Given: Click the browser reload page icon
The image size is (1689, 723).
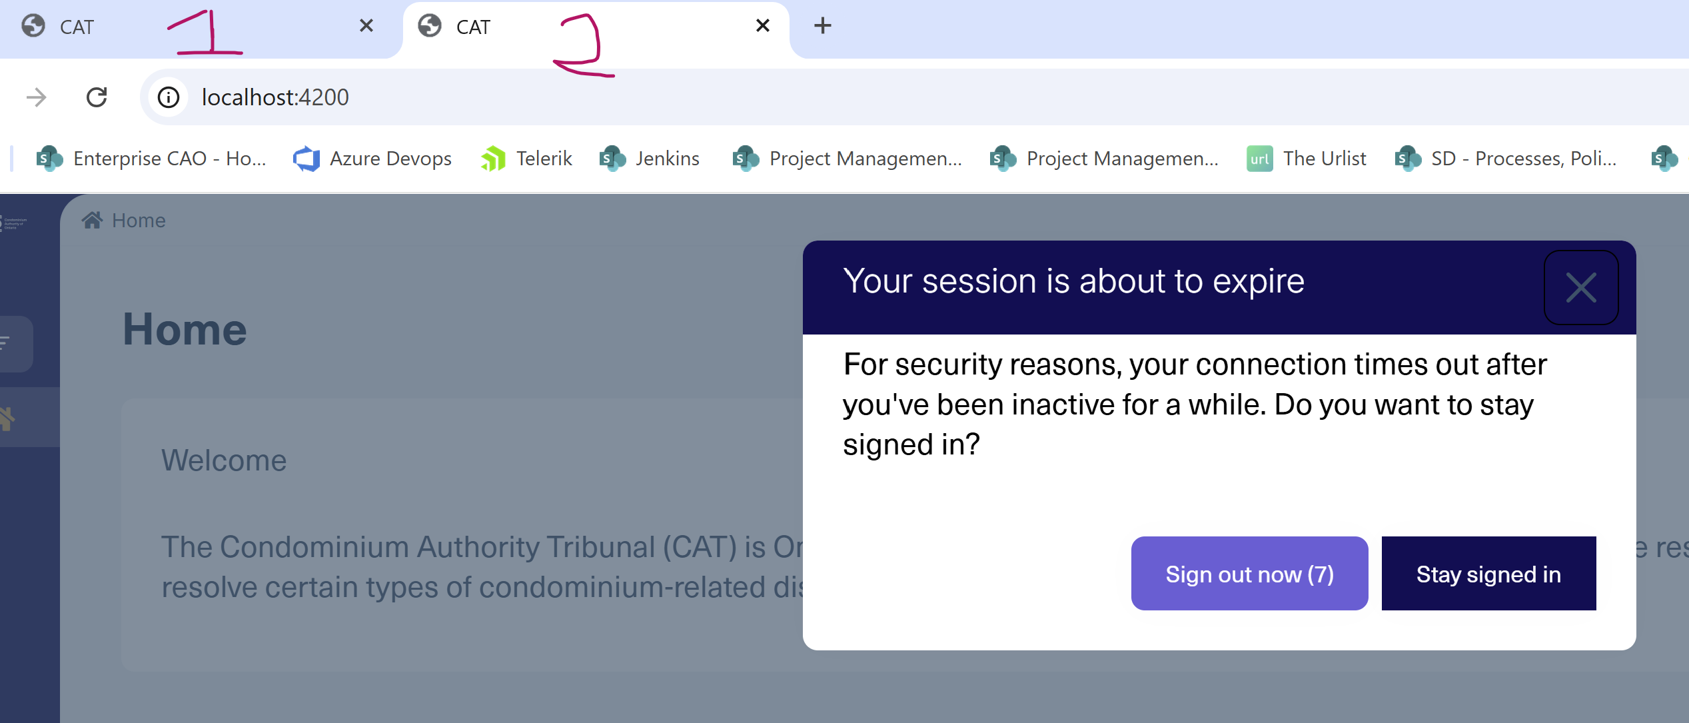Looking at the screenshot, I should (x=97, y=97).
